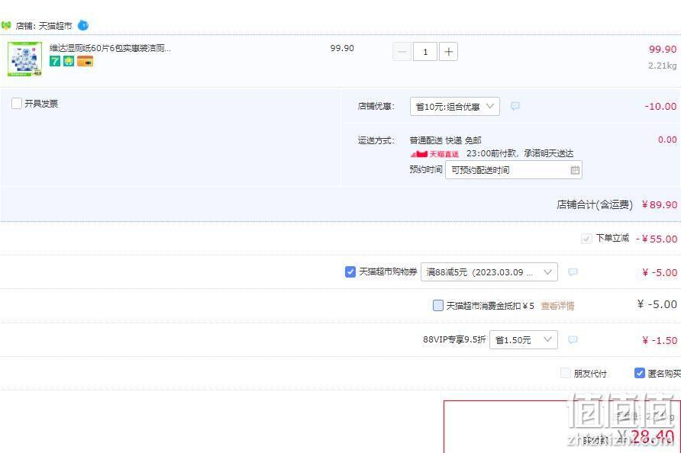The image size is (681, 453).
Task: Click the 可预约配送时间 field
Action: coord(513,170)
